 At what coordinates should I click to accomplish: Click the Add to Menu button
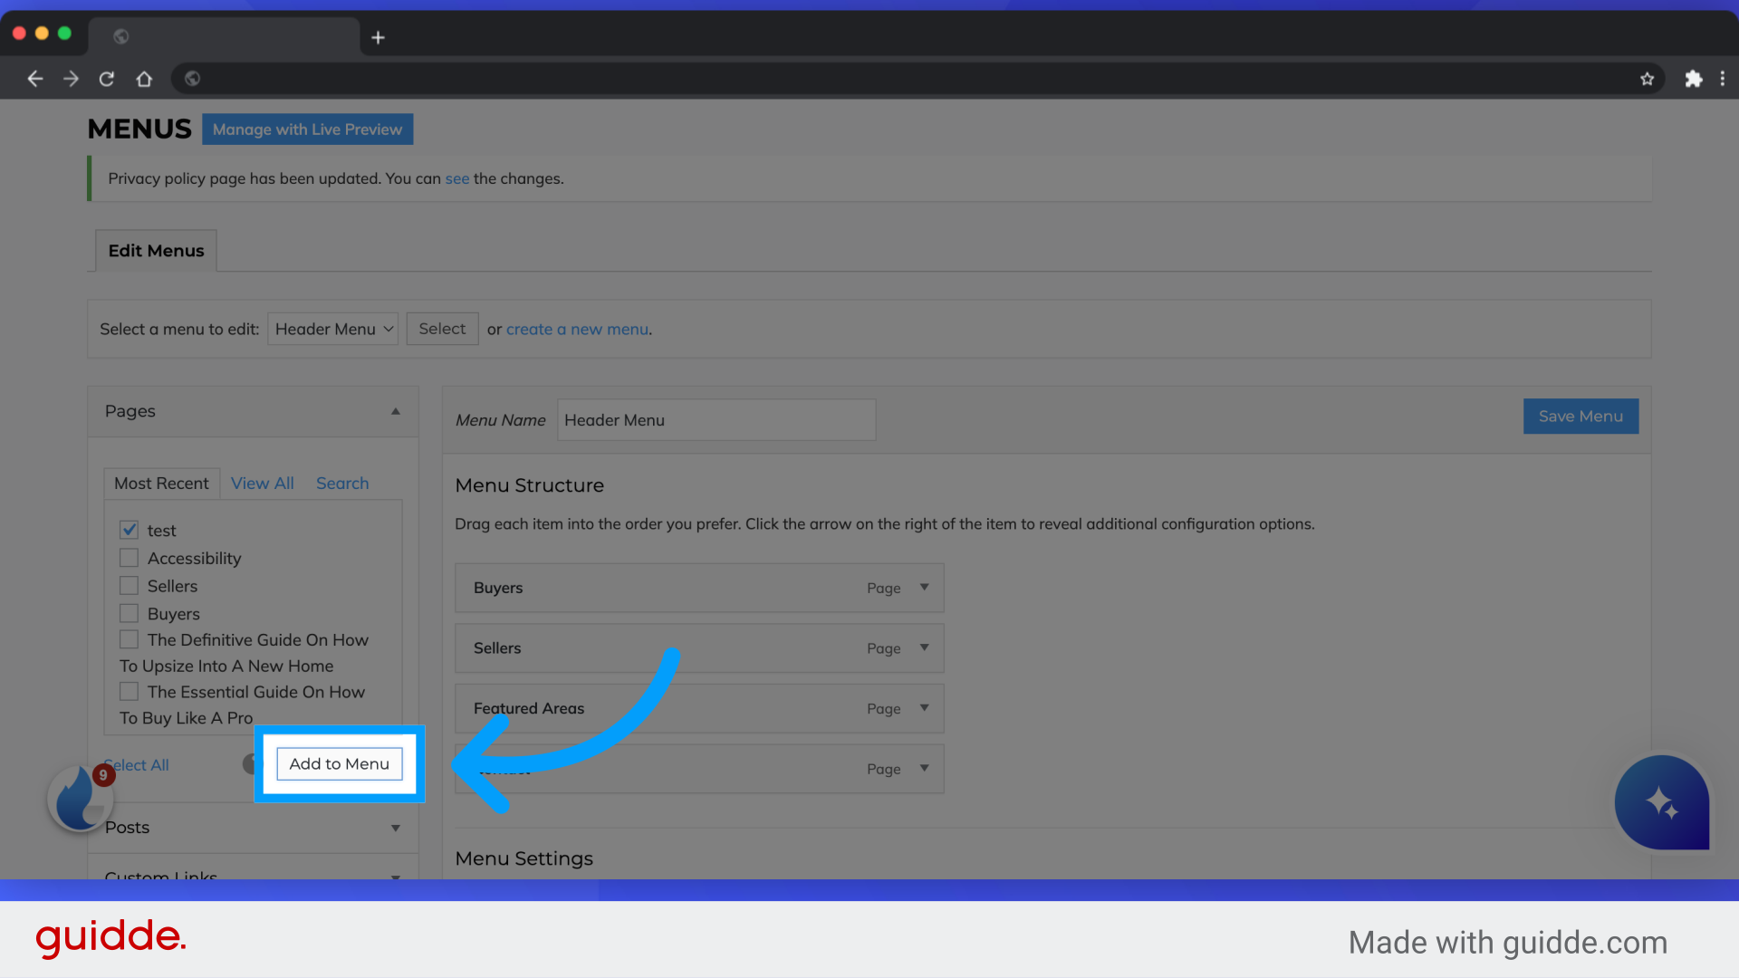(x=339, y=763)
